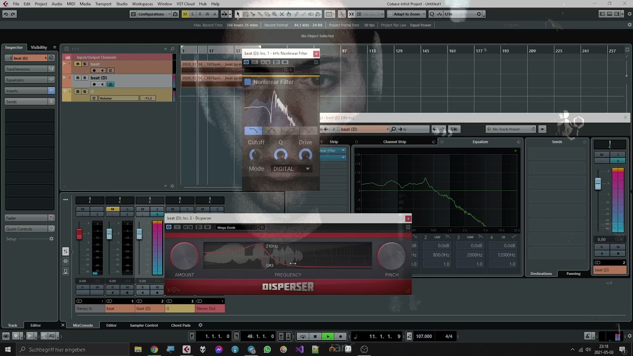Click the Undo arrow in toolbar
Viewport: 633px width, 356px height.
pyautogui.click(x=5, y=14)
